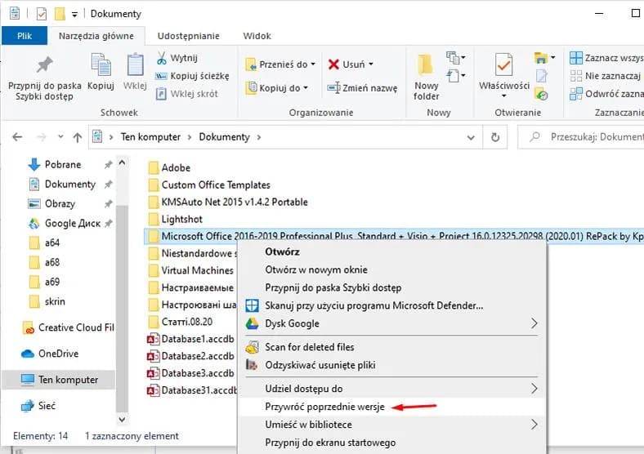This screenshot has height=454, width=644.
Task: Click the Nowy folder icon
Action: [x=426, y=65]
